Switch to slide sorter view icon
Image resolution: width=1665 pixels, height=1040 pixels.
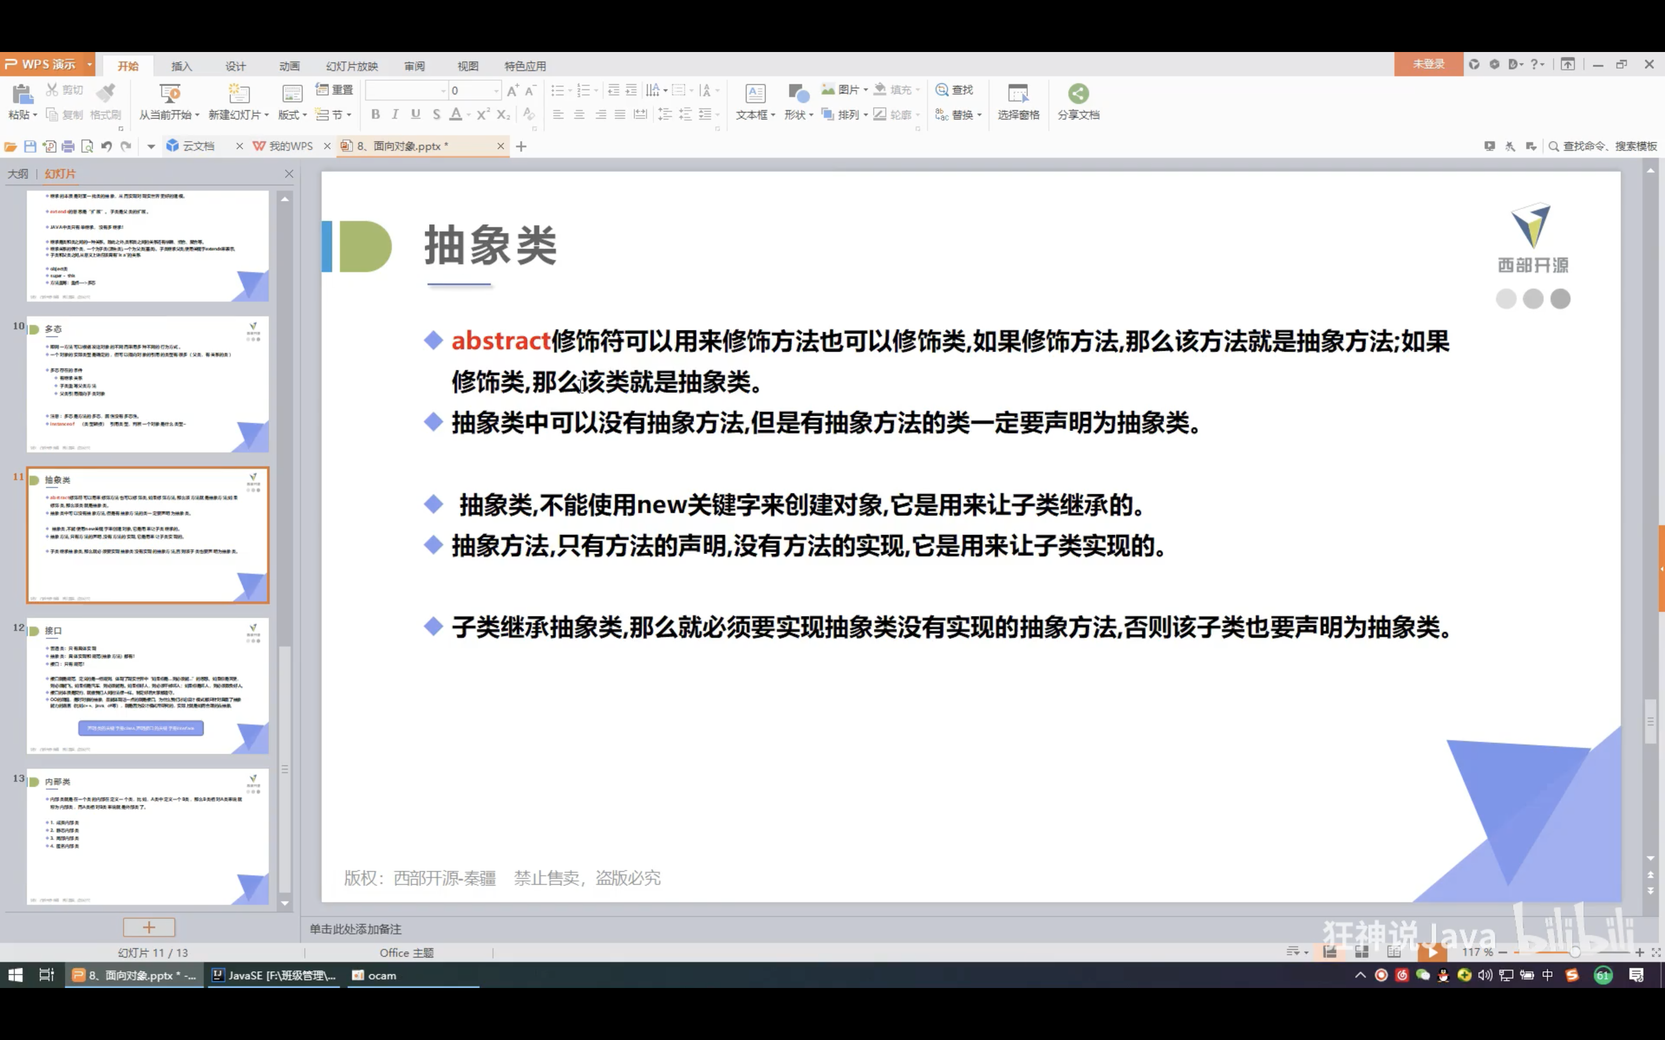click(1361, 952)
